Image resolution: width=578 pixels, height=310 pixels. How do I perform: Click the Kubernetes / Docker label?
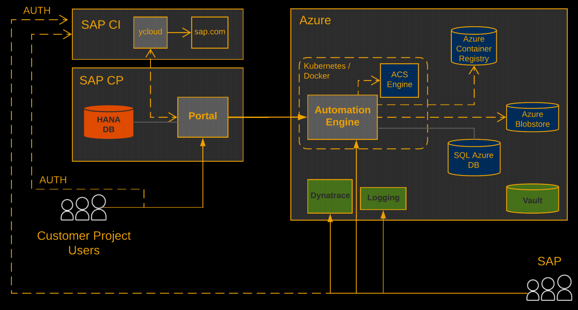coord(327,71)
